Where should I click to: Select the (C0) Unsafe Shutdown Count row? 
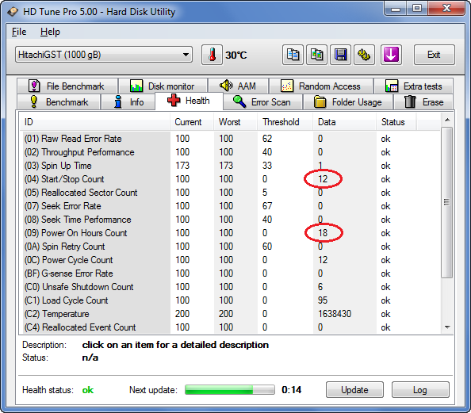(230, 287)
